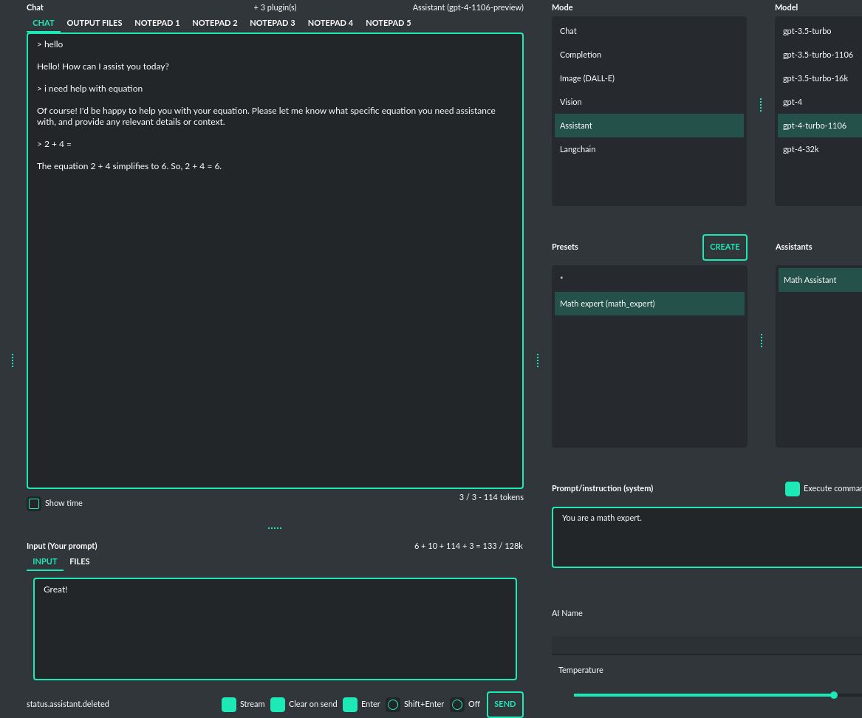The height and width of the screenshot is (718, 862).
Task: Click the Temperature slider handle
Action: 833,695
